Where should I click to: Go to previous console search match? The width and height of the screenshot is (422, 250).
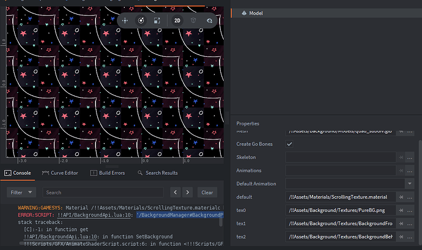(x=175, y=192)
